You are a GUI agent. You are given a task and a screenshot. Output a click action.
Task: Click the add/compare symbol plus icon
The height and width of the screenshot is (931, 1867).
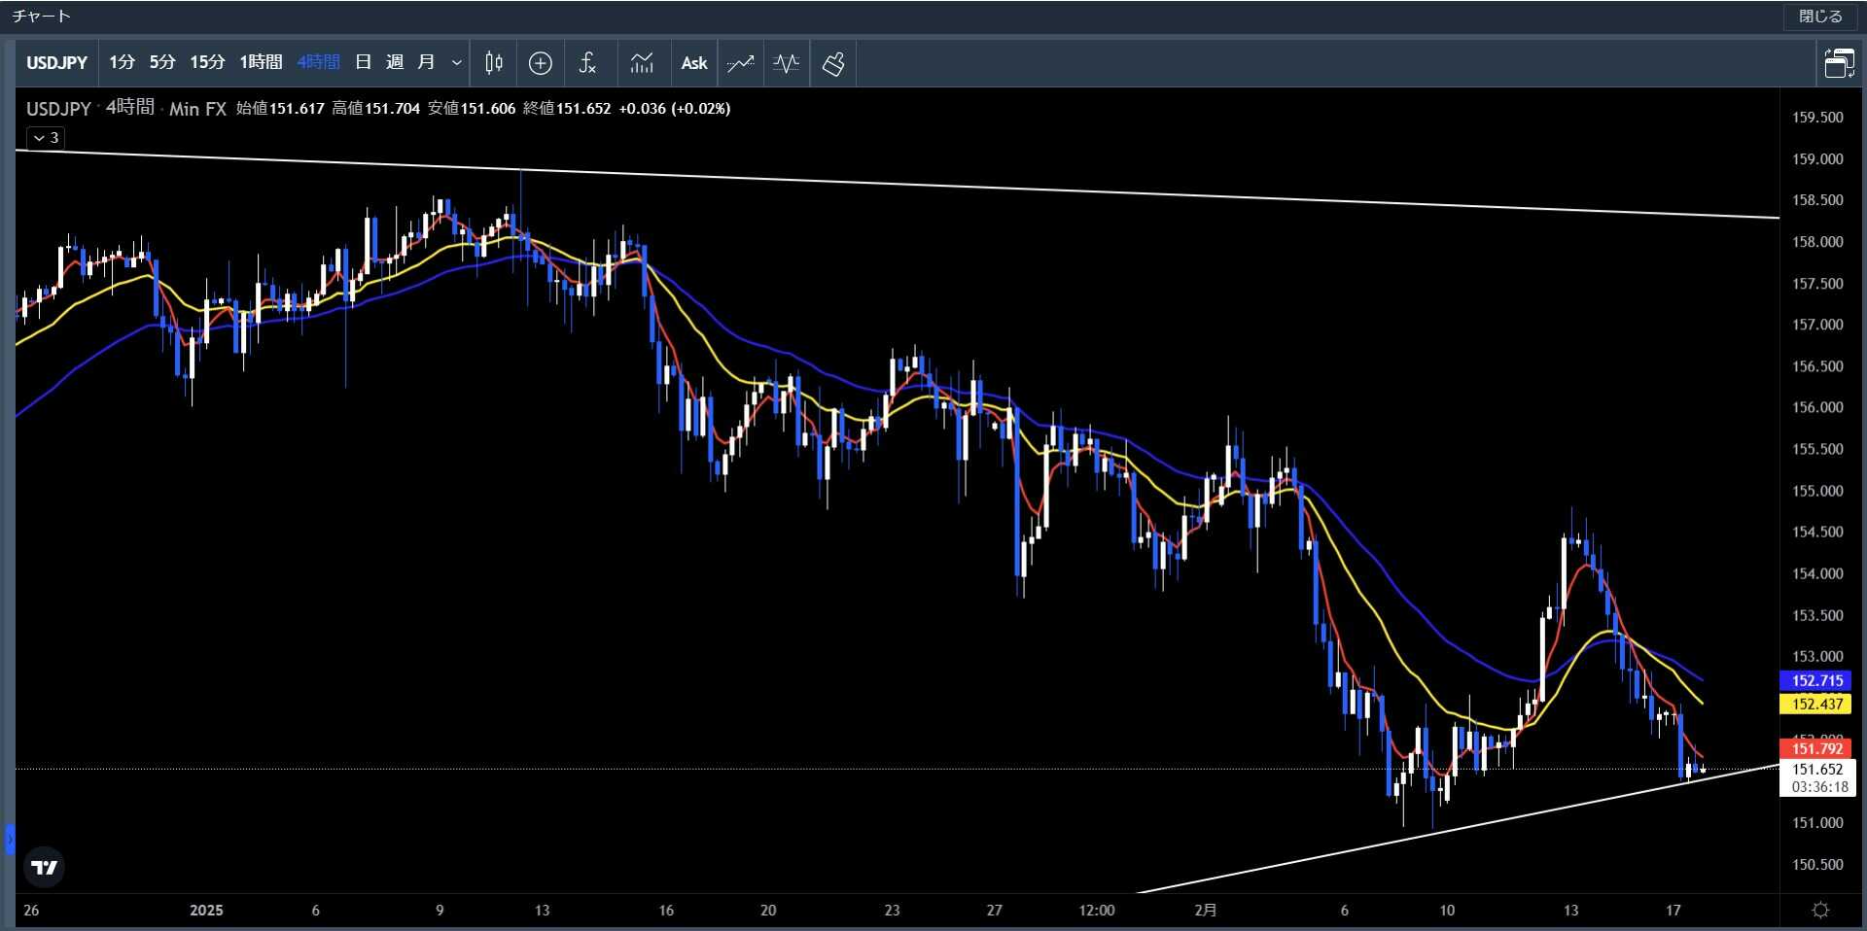(541, 63)
